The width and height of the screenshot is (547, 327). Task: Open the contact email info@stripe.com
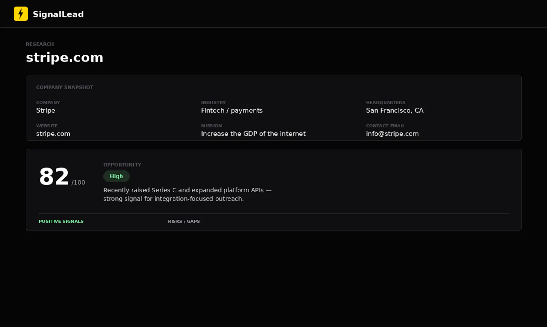[392, 134]
